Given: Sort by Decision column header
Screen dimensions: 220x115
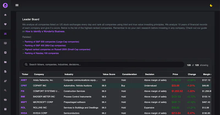Looking at the screenshot, I should pos(150,74).
